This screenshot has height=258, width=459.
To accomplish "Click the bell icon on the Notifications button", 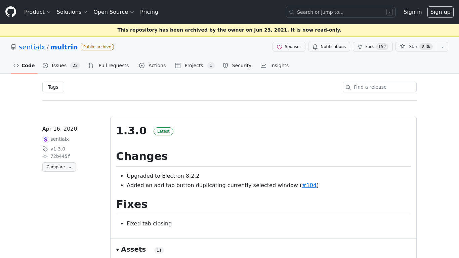I will click(x=315, y=47).
